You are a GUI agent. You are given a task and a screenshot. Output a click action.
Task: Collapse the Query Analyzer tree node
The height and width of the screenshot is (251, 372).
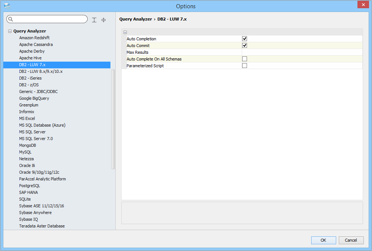coord(10,31)
